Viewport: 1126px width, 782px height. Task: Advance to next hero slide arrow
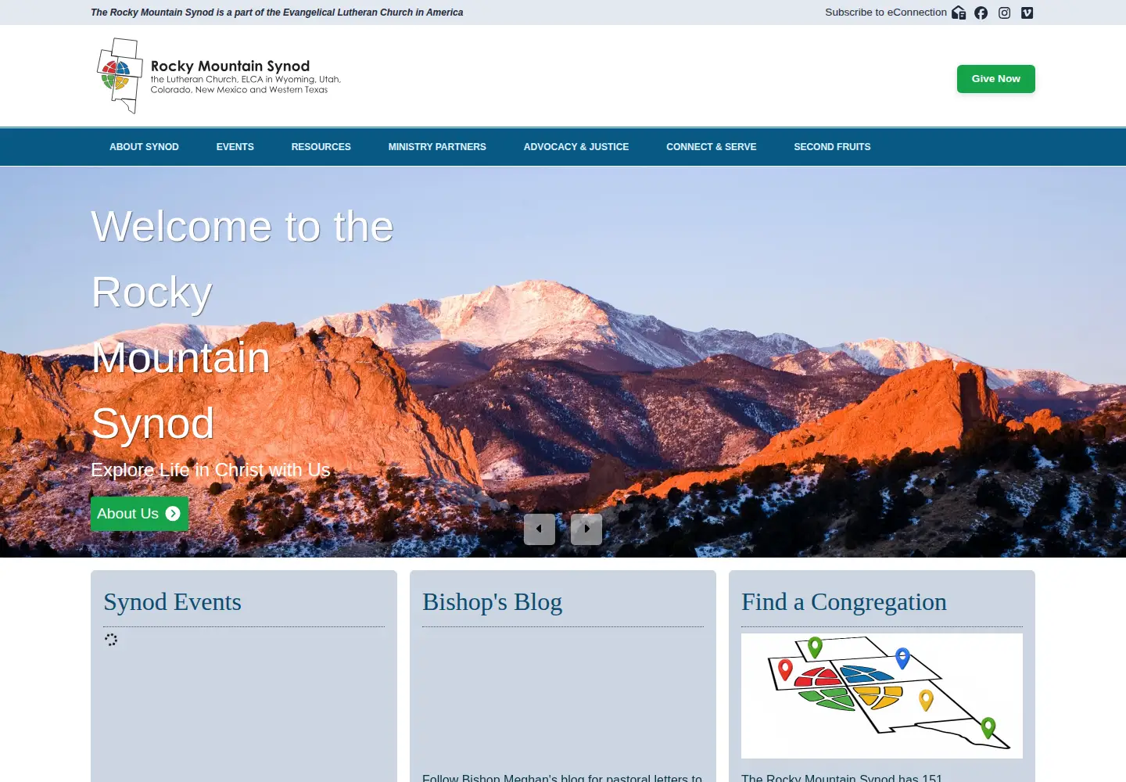[586, 529]
